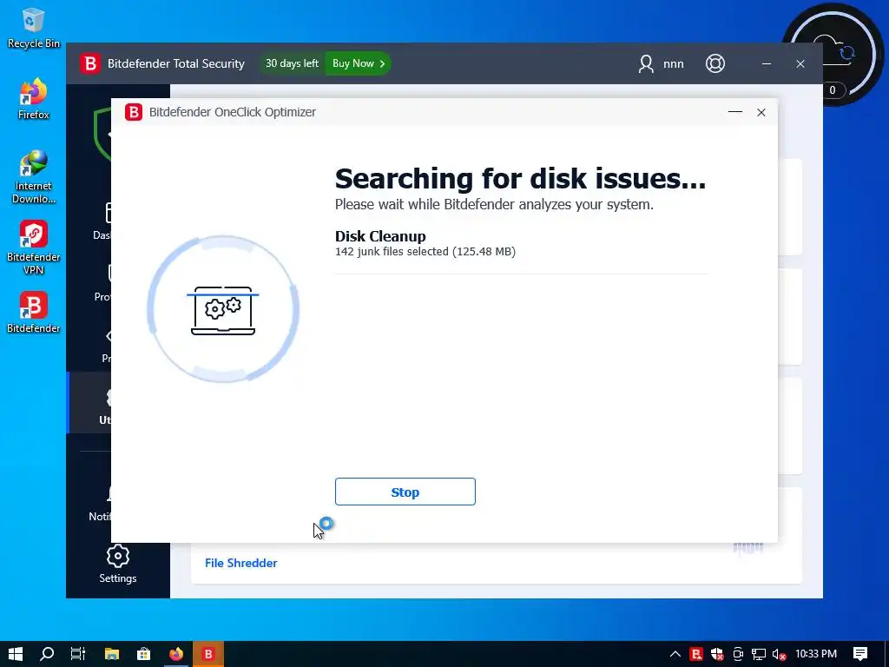The image size is (889, 667).
Task: Open Task View on the taskbar
Action: (x=77, y=654)
